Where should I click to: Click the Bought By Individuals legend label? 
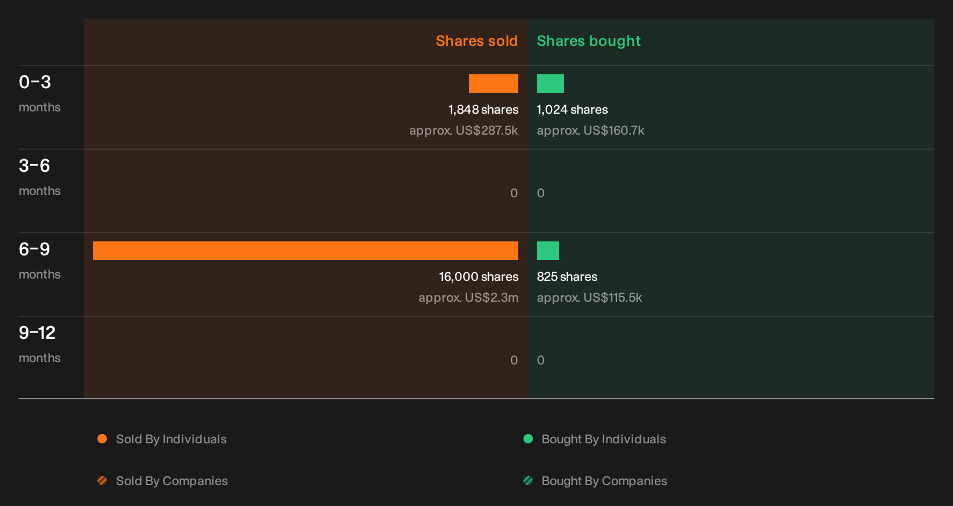tap(604, 439)
